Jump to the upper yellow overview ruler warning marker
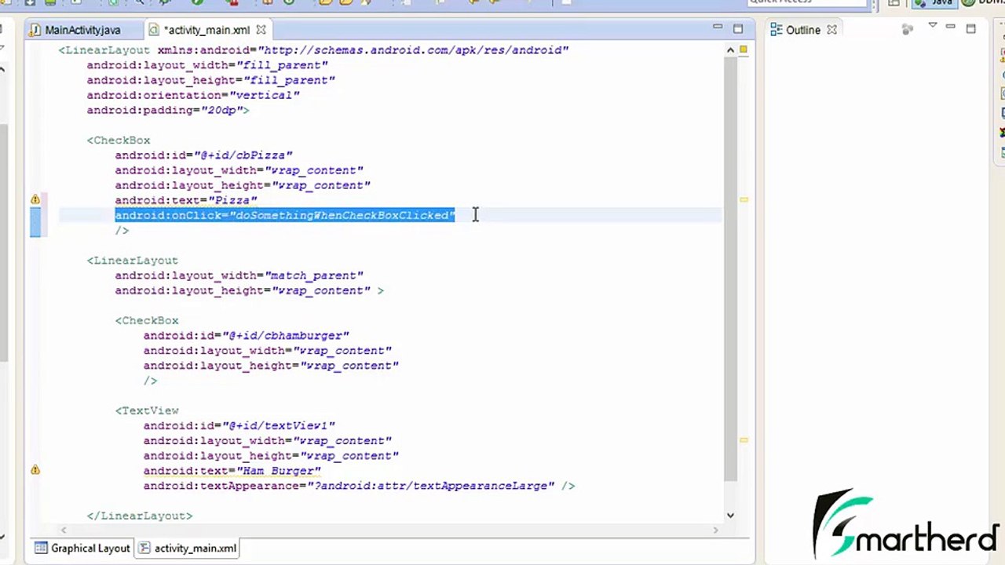Image resolution: width=1005 pixels, height=565 pixels. click(x=744, y=200)
